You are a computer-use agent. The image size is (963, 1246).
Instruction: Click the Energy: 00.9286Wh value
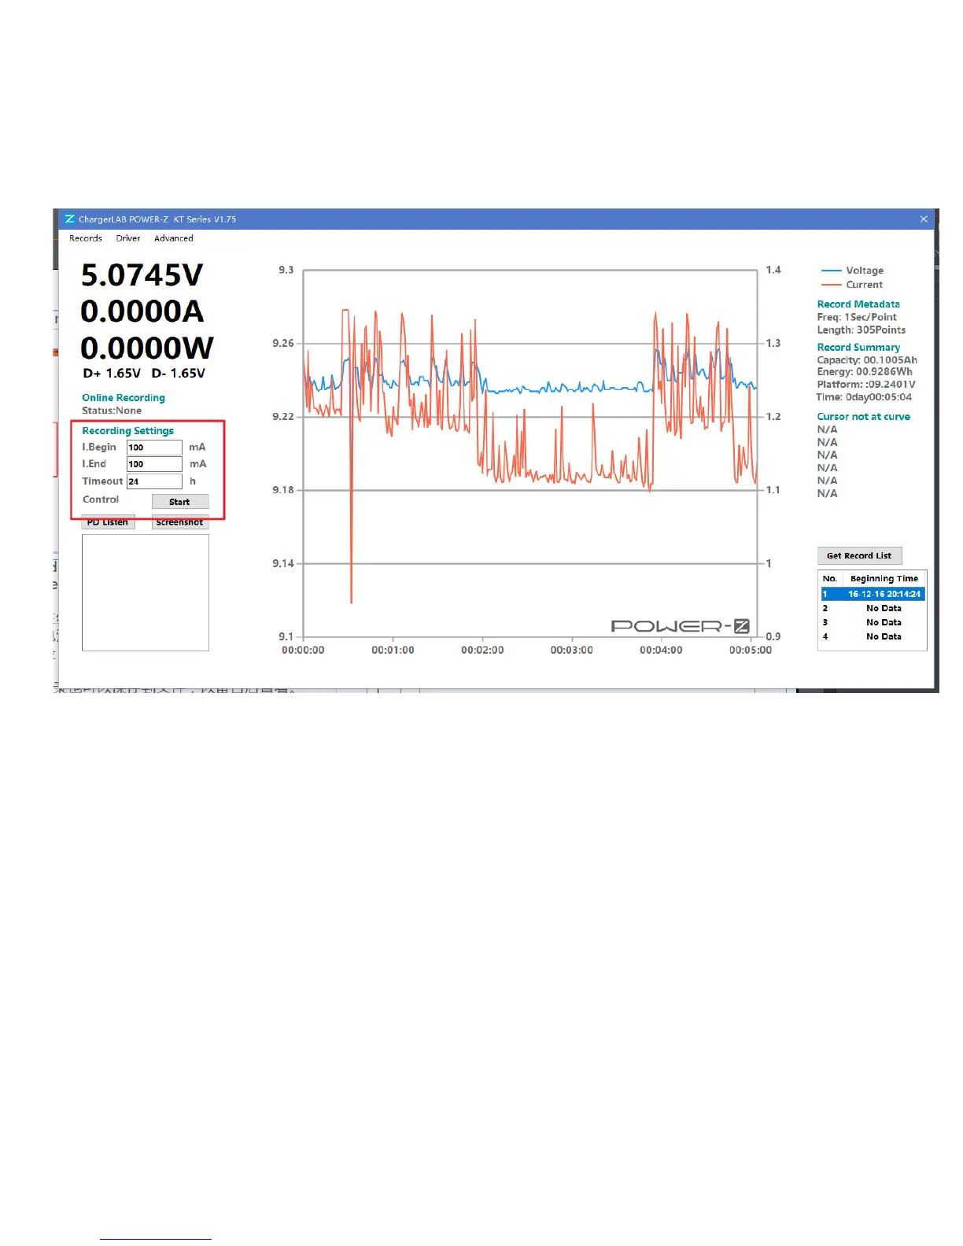tap(865, 372)
